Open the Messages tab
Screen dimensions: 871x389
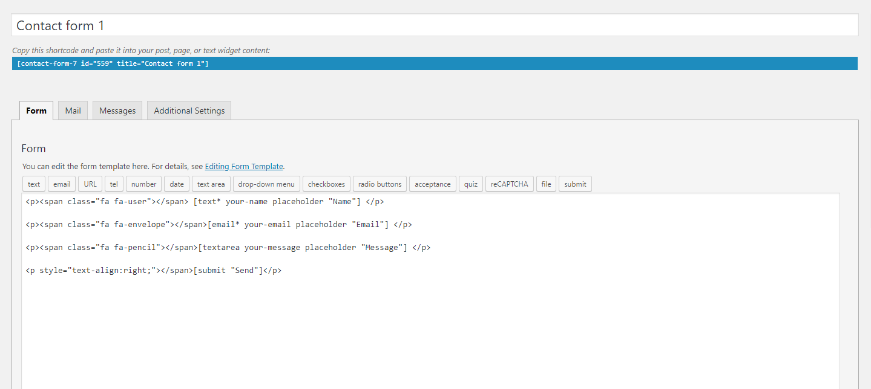click(117, 111)
